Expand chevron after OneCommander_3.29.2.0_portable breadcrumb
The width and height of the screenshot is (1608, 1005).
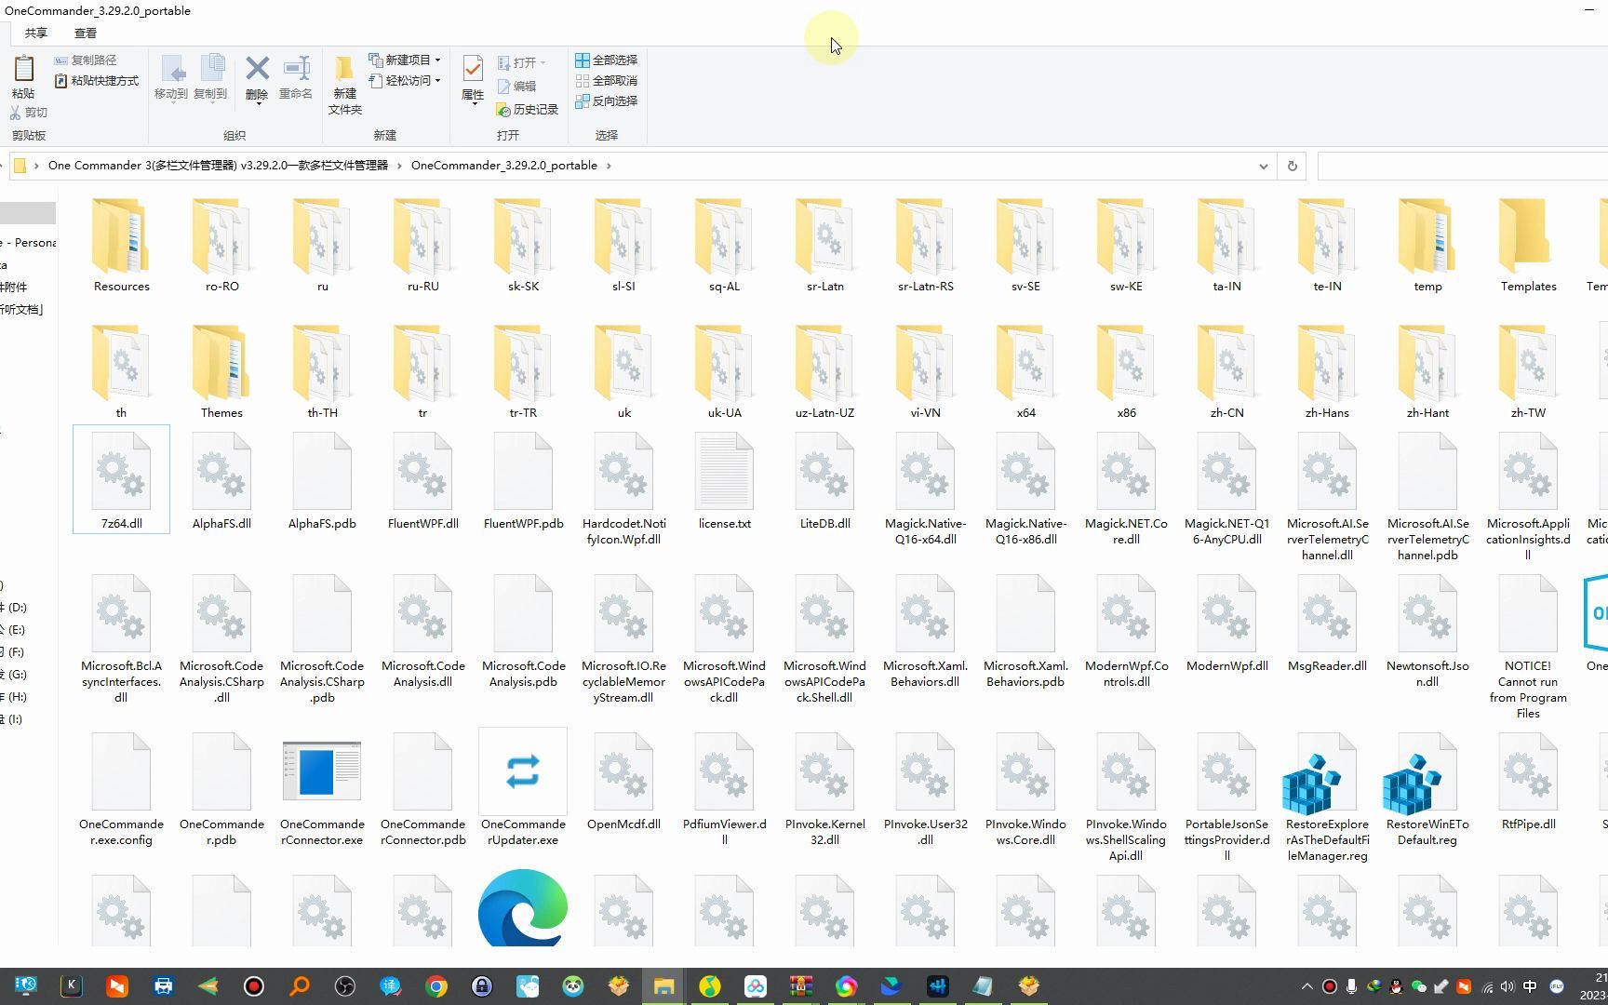coord(609,166)
